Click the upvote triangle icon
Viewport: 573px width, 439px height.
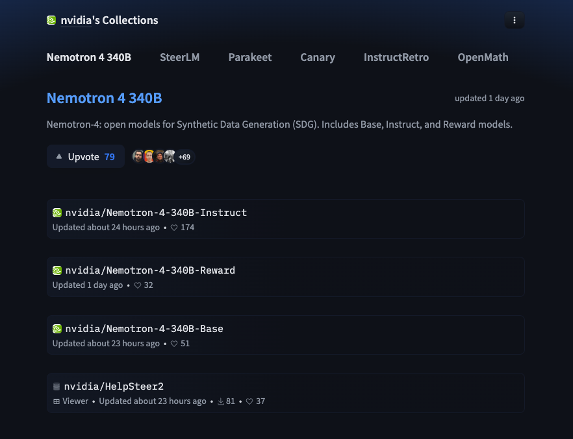pyautogui.click(x=59, y=157)
